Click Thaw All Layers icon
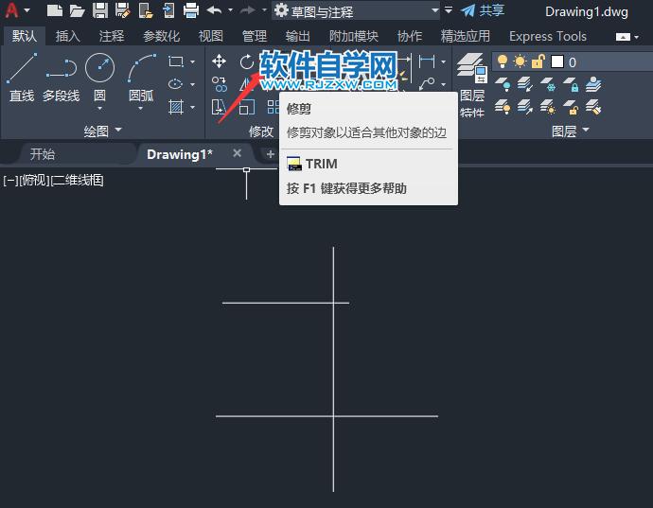The image size is (653, 508). pos(548,107)
